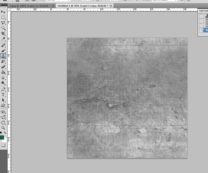
Task: Select the Custom Shape tool
Action: [3, 105]
